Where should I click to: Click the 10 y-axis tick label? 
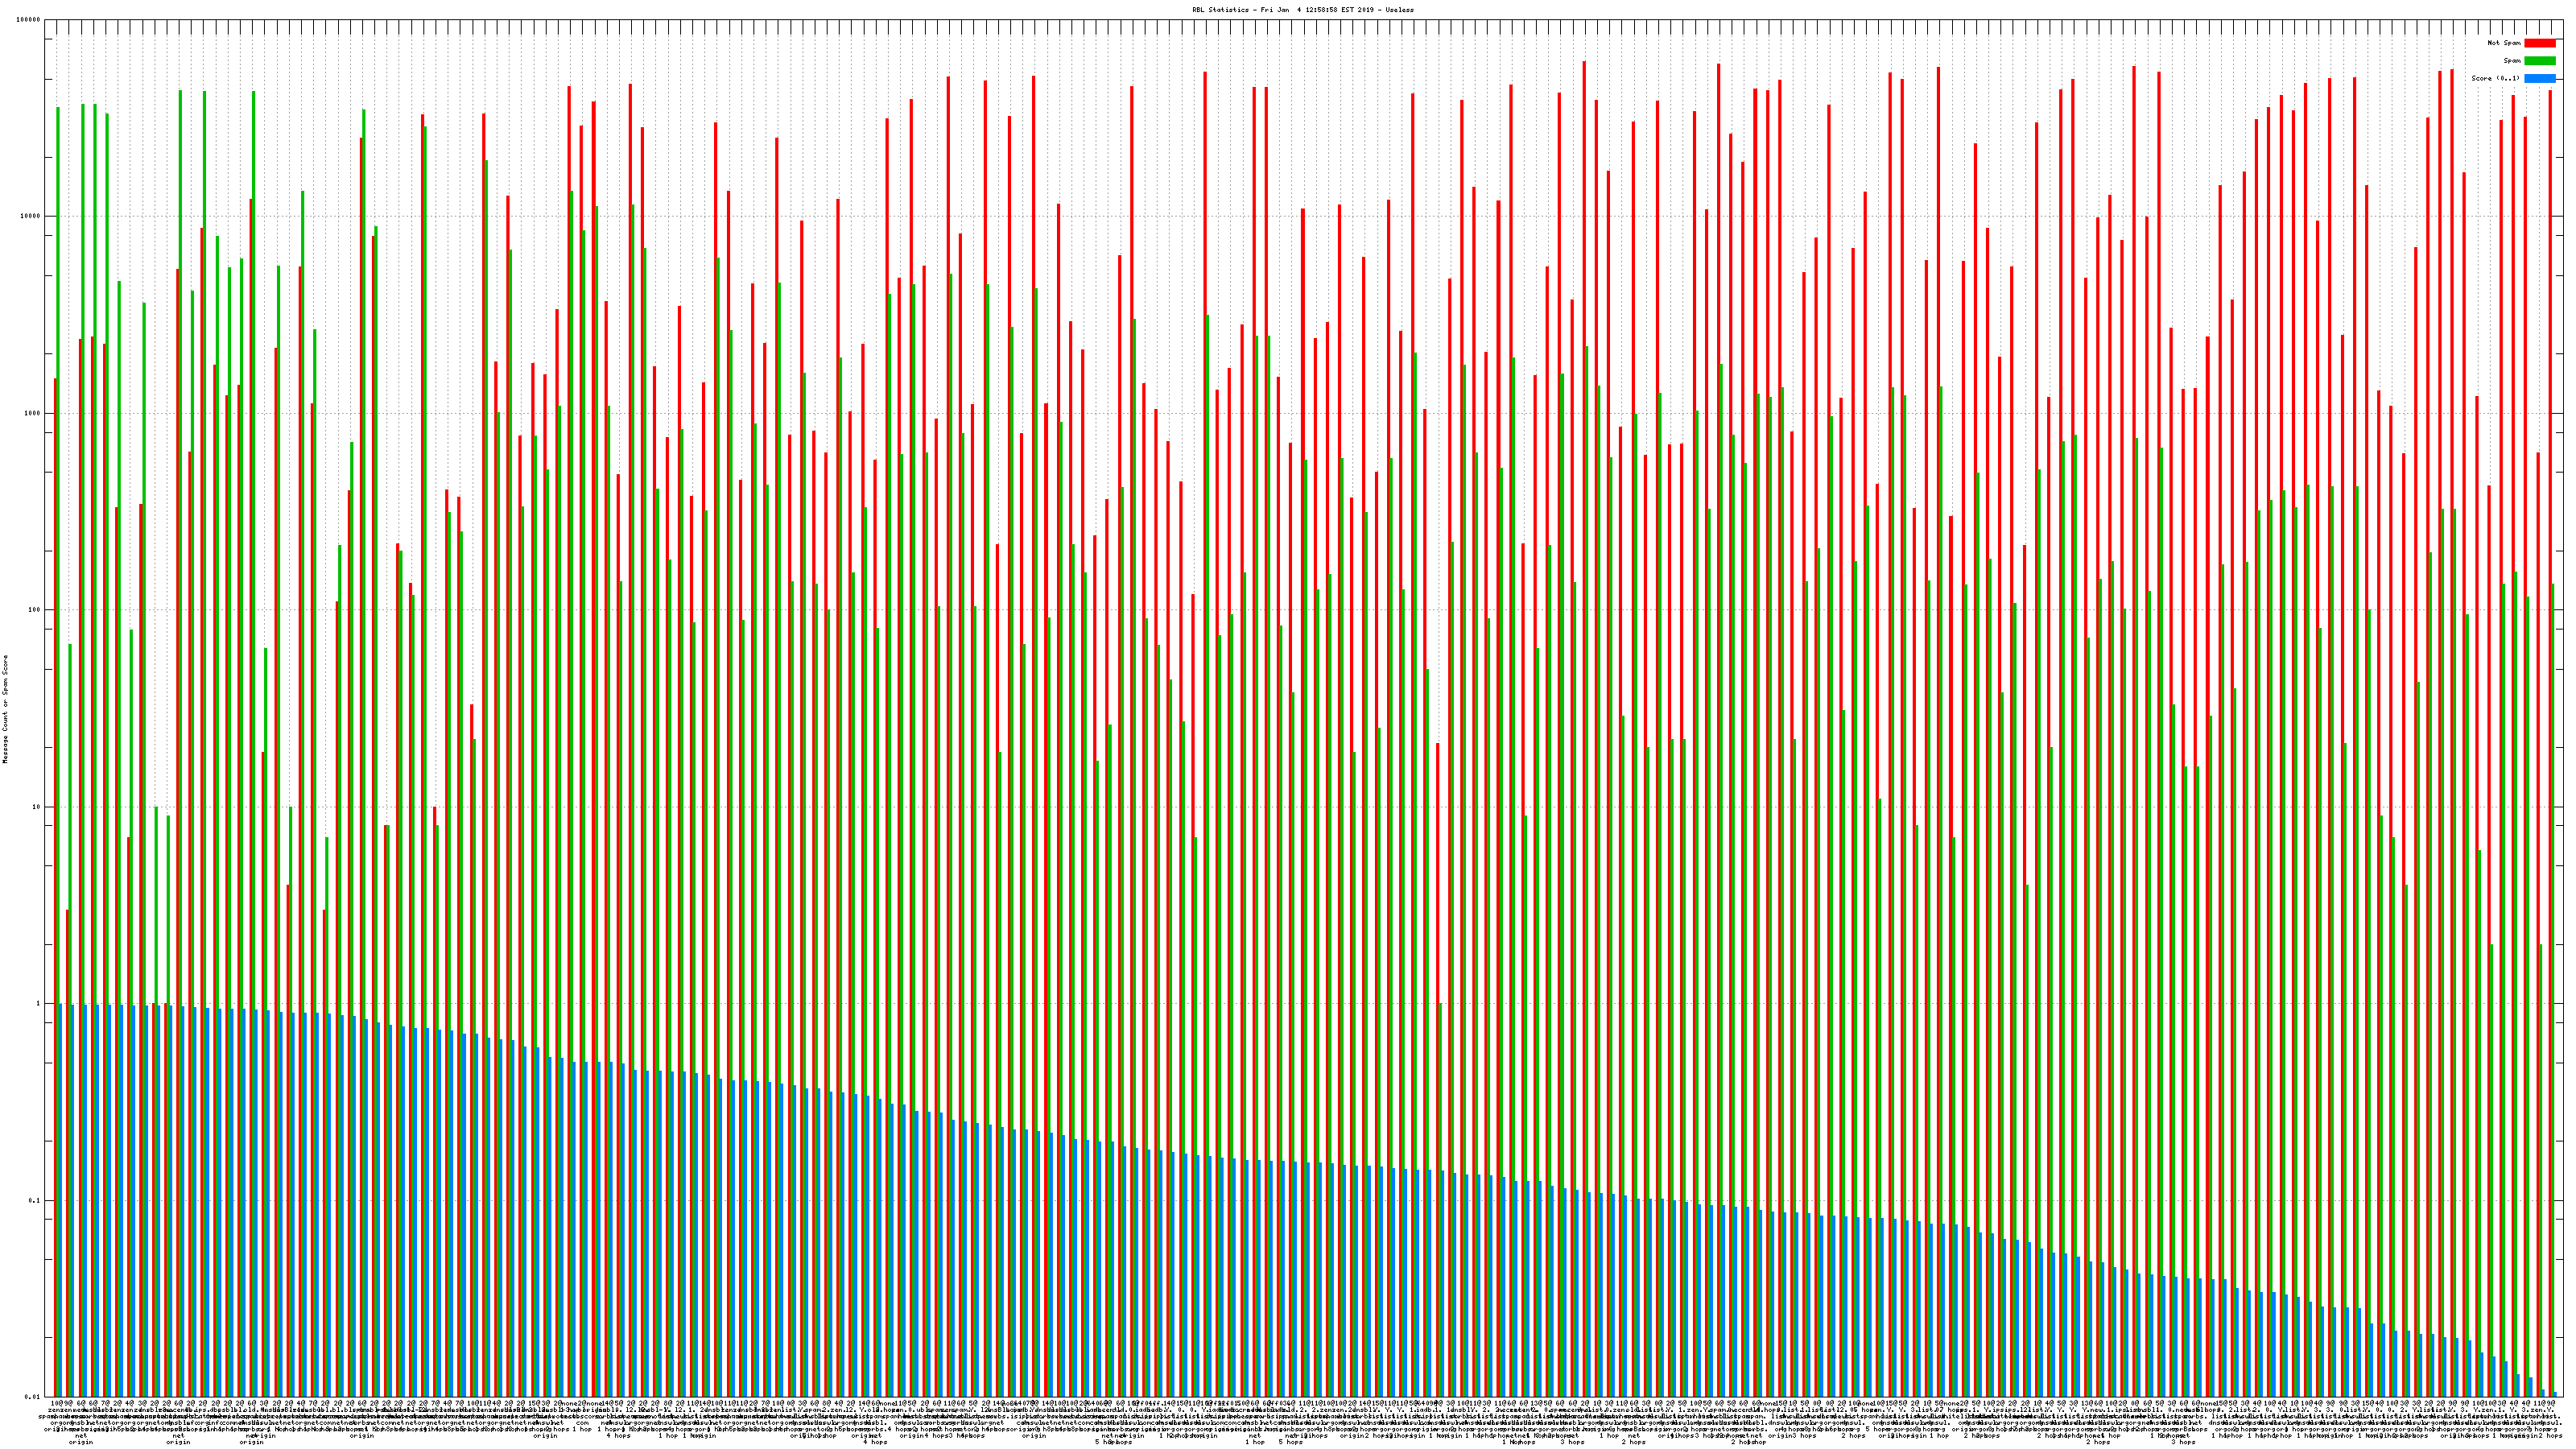tap(37, 807)
